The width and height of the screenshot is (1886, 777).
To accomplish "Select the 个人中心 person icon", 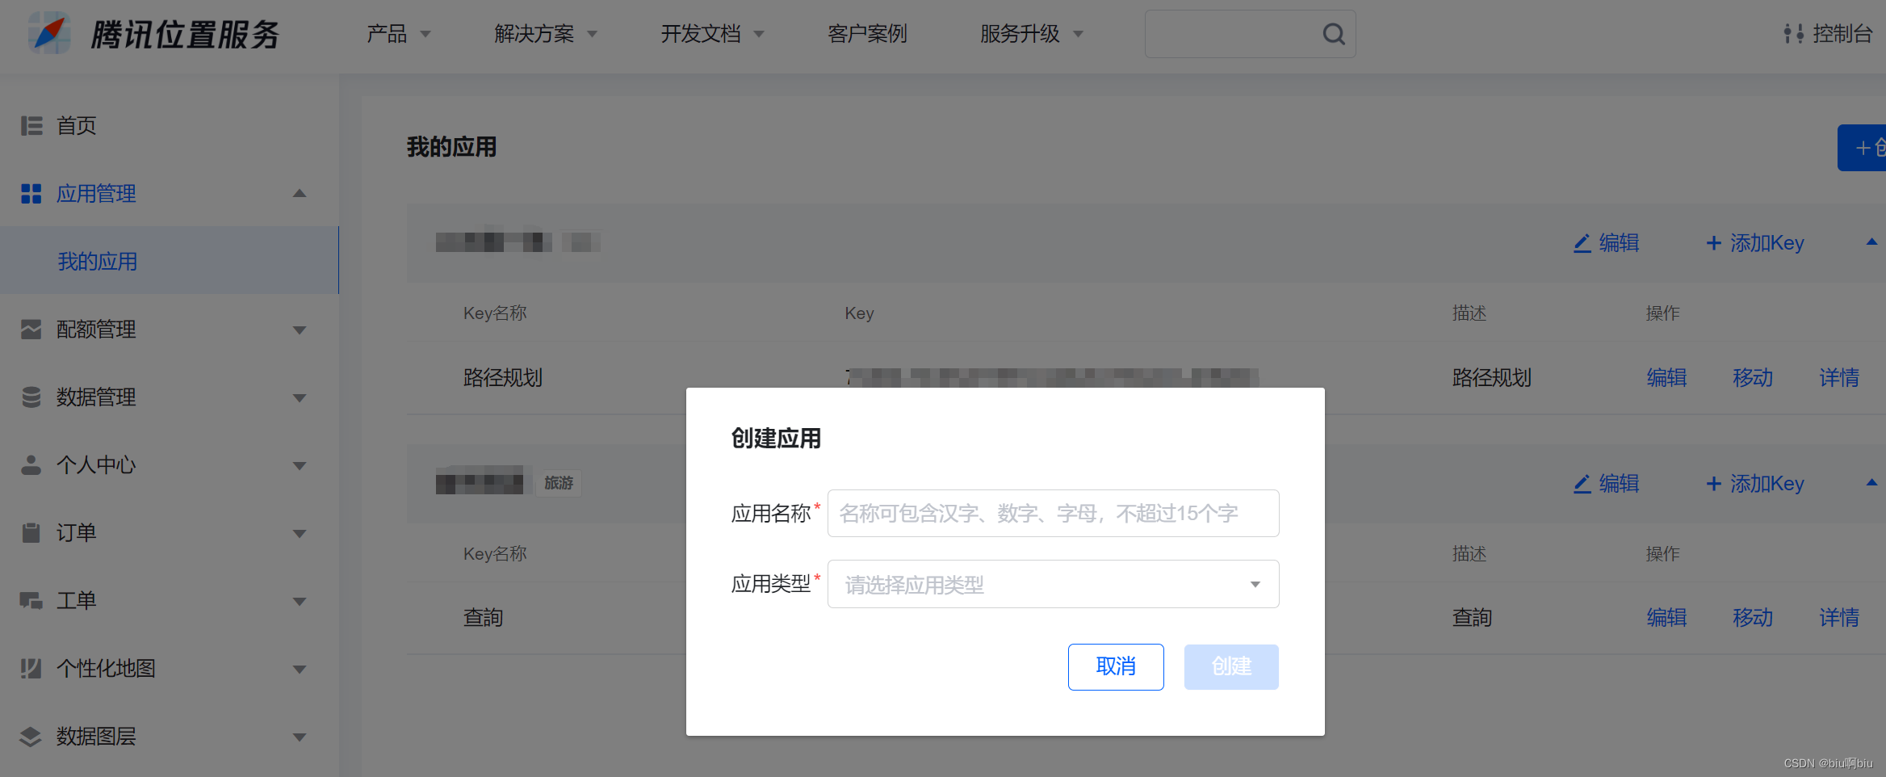I will click(x=31, y=464).
